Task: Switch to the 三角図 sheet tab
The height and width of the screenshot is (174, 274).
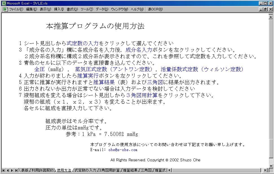Action: (146, 170)
